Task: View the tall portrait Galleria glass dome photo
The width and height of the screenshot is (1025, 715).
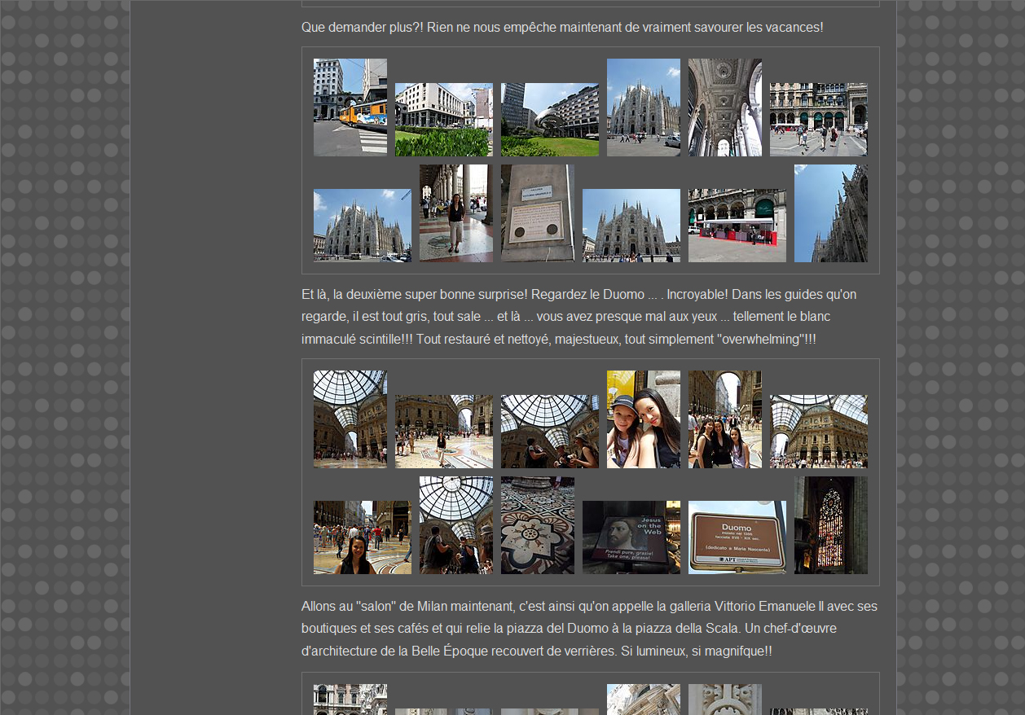Action: point(350,419)
